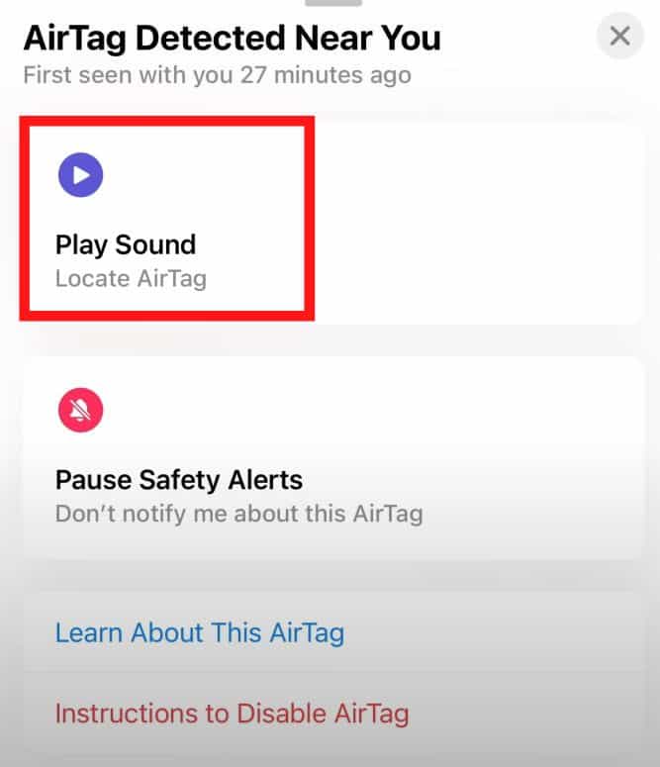Tap the "Locate AirTag" subtitle text
Viewport: 660px width, 767px height.
tap(132, 279)
